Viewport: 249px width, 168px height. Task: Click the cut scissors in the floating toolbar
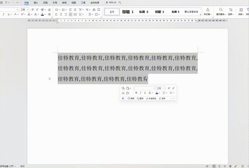pos(123,93)
